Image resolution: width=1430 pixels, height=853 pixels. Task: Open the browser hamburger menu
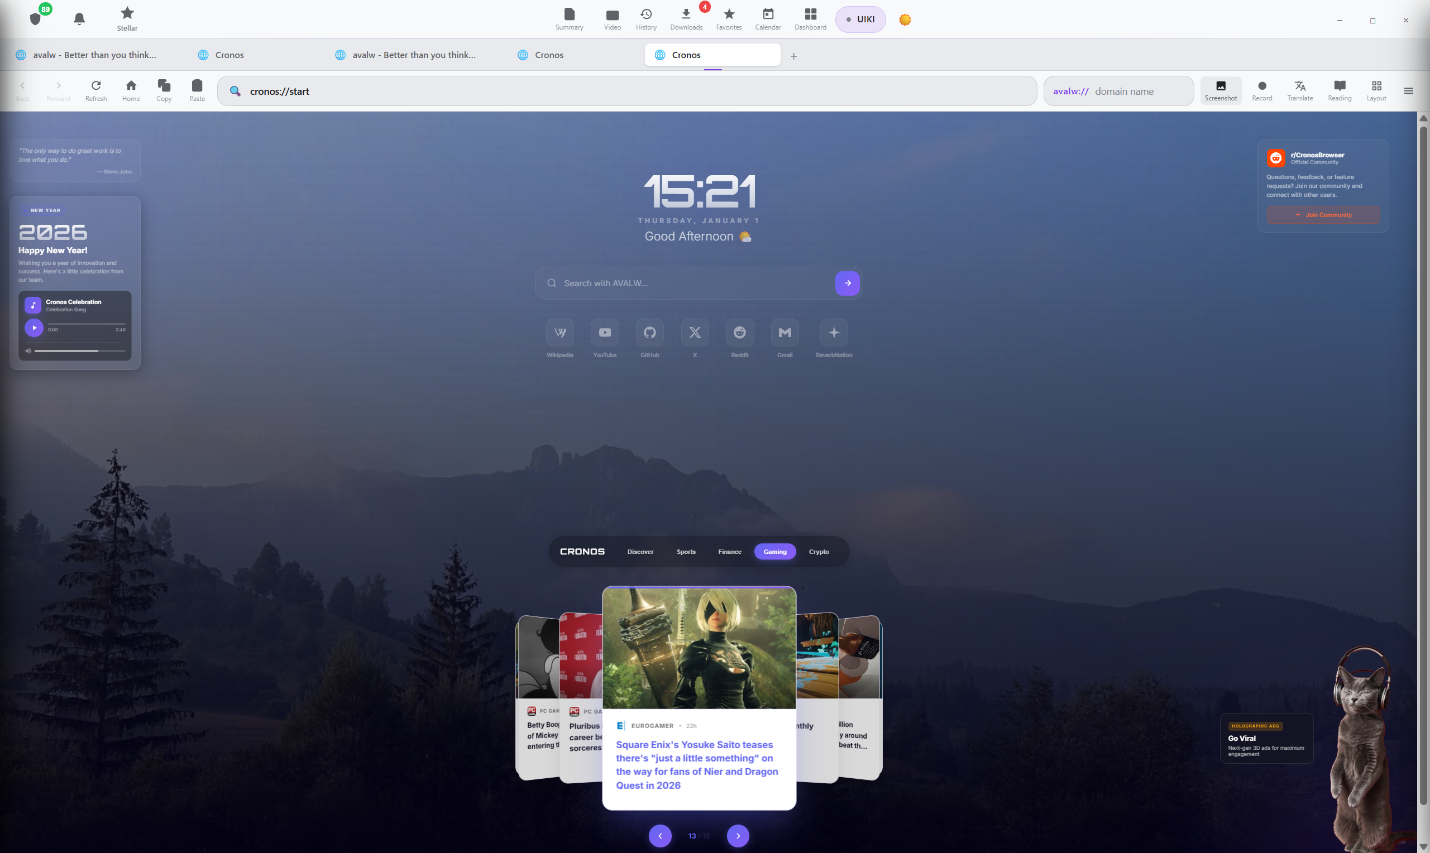point(1409,90)
